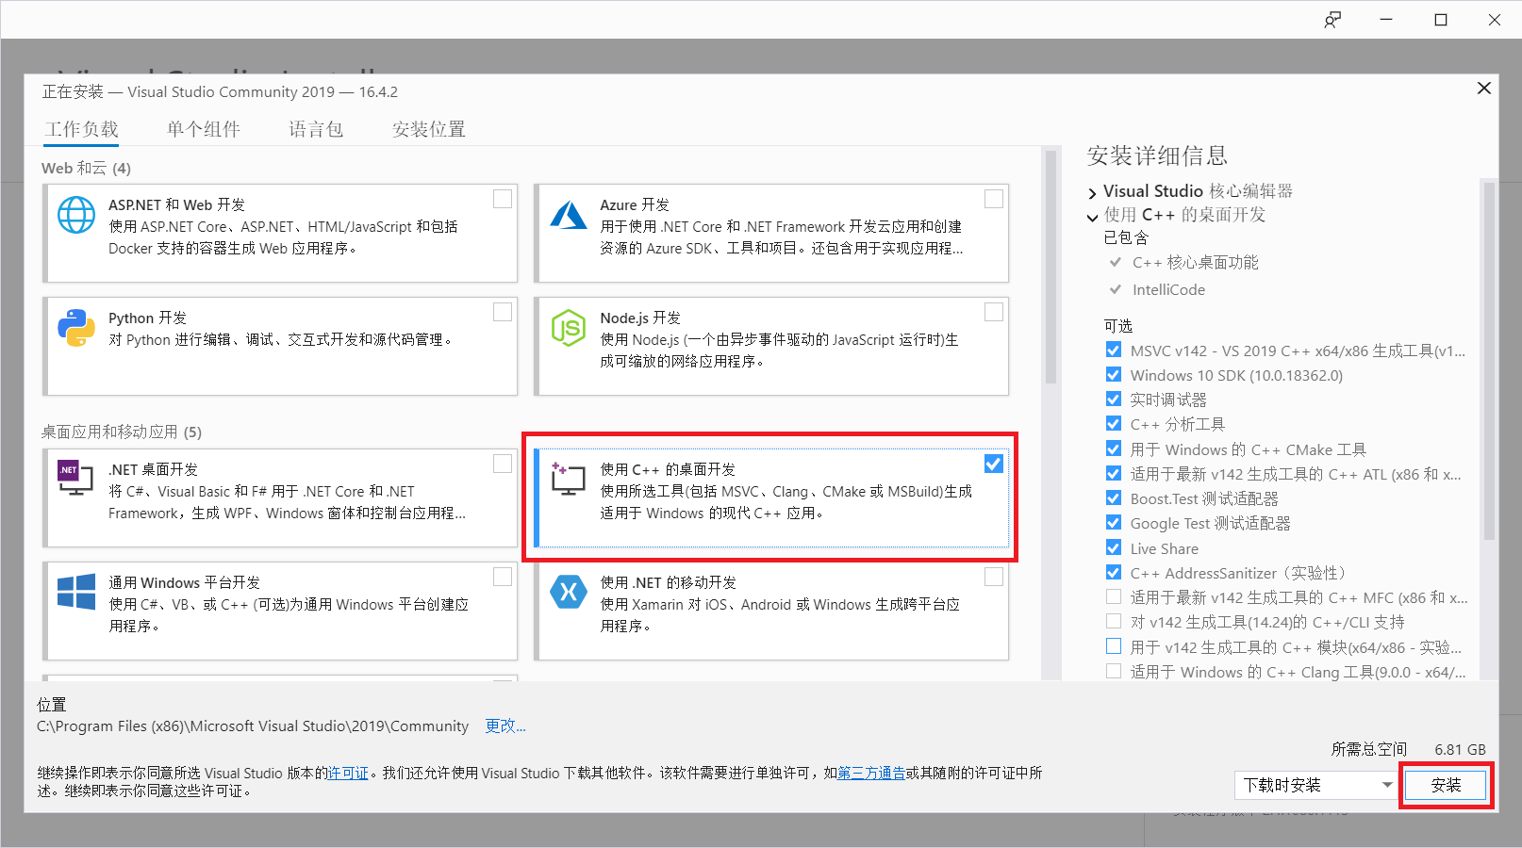Uncheck 实时调试器 optional component
This screenshot has width=1522, height=848.
(1114, 399)
